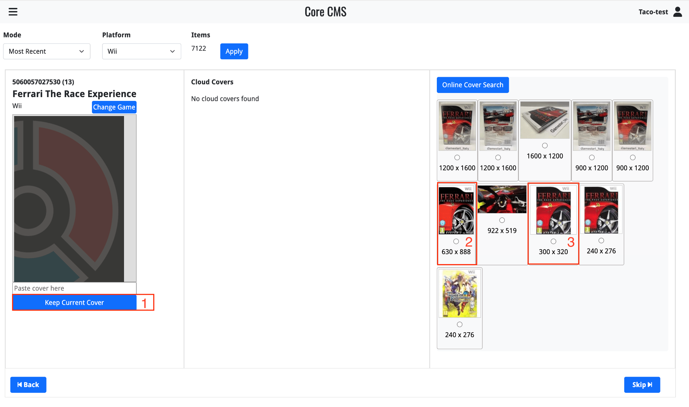Expand the Mode dropdown showing Most Recent

pos(47,51)
